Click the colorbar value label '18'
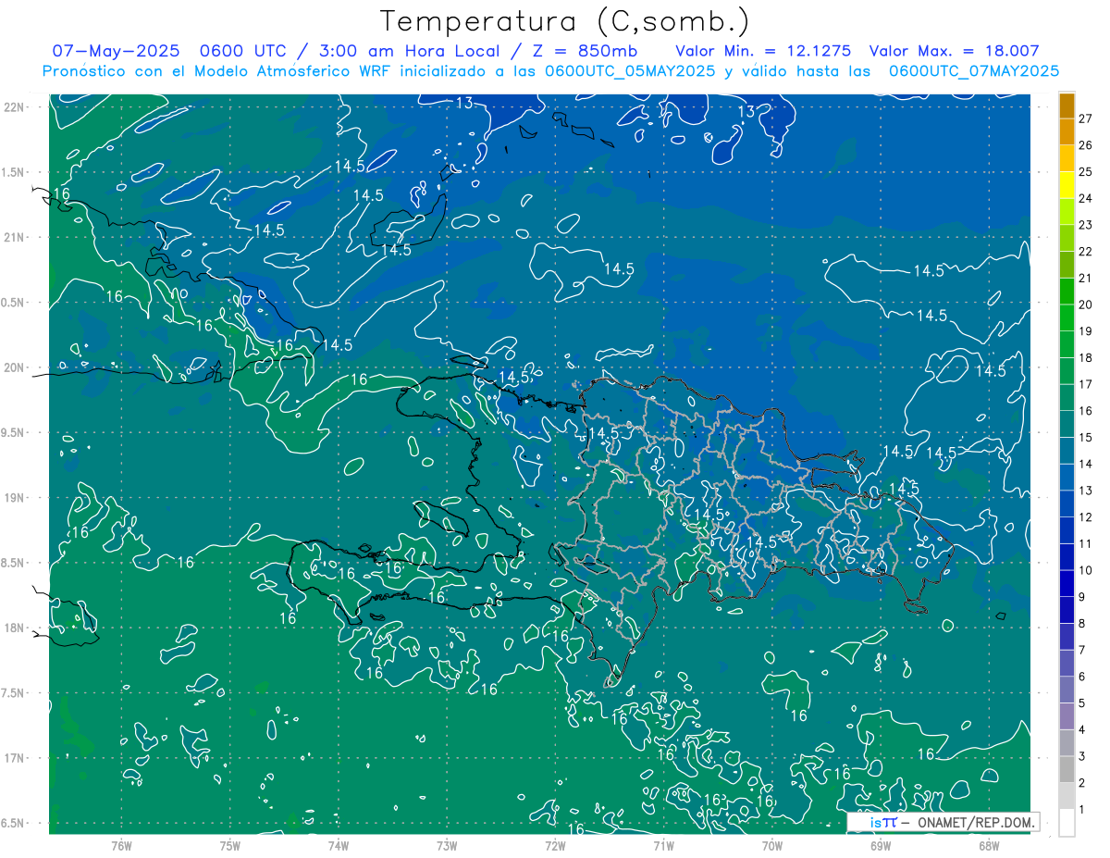Viewport: 1110px width, 858px height. 1085,358
